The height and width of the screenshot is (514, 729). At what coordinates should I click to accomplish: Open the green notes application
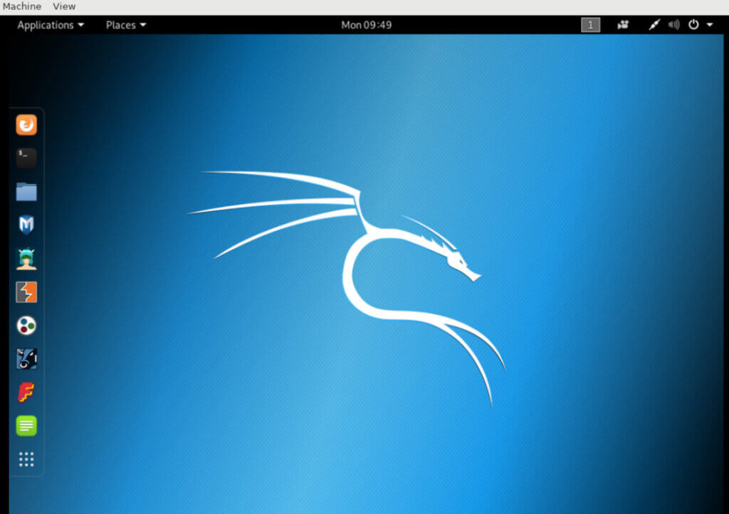26,424
